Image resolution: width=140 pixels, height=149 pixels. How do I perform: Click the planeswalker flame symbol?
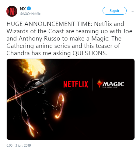pos(100,83)
